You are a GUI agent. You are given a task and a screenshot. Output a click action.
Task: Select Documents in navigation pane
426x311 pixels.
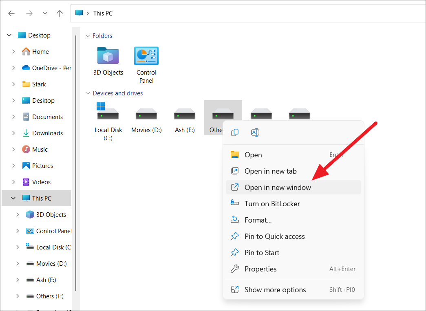(42, 117)
